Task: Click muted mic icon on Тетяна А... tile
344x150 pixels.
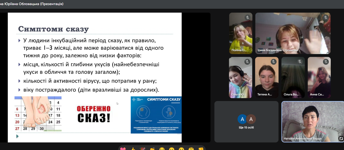Action: pos(274,62)
